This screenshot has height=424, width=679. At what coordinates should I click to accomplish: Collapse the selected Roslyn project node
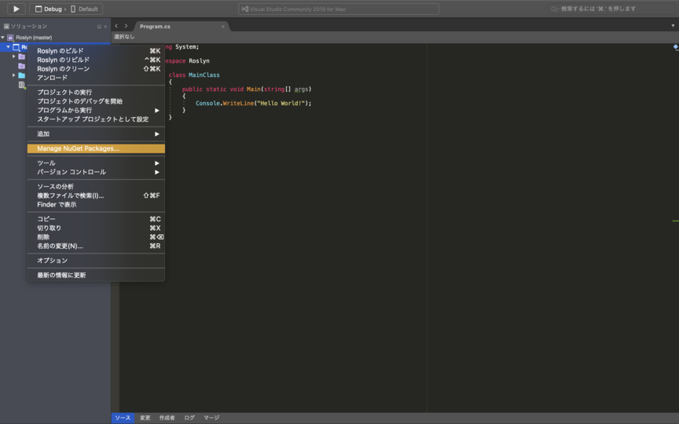[8, 47]
